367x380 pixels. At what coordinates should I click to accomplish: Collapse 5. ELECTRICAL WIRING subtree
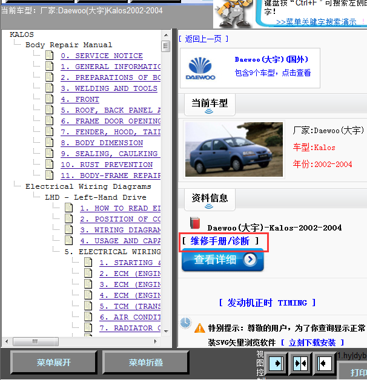pyautogui.click(x=113, y=252)
